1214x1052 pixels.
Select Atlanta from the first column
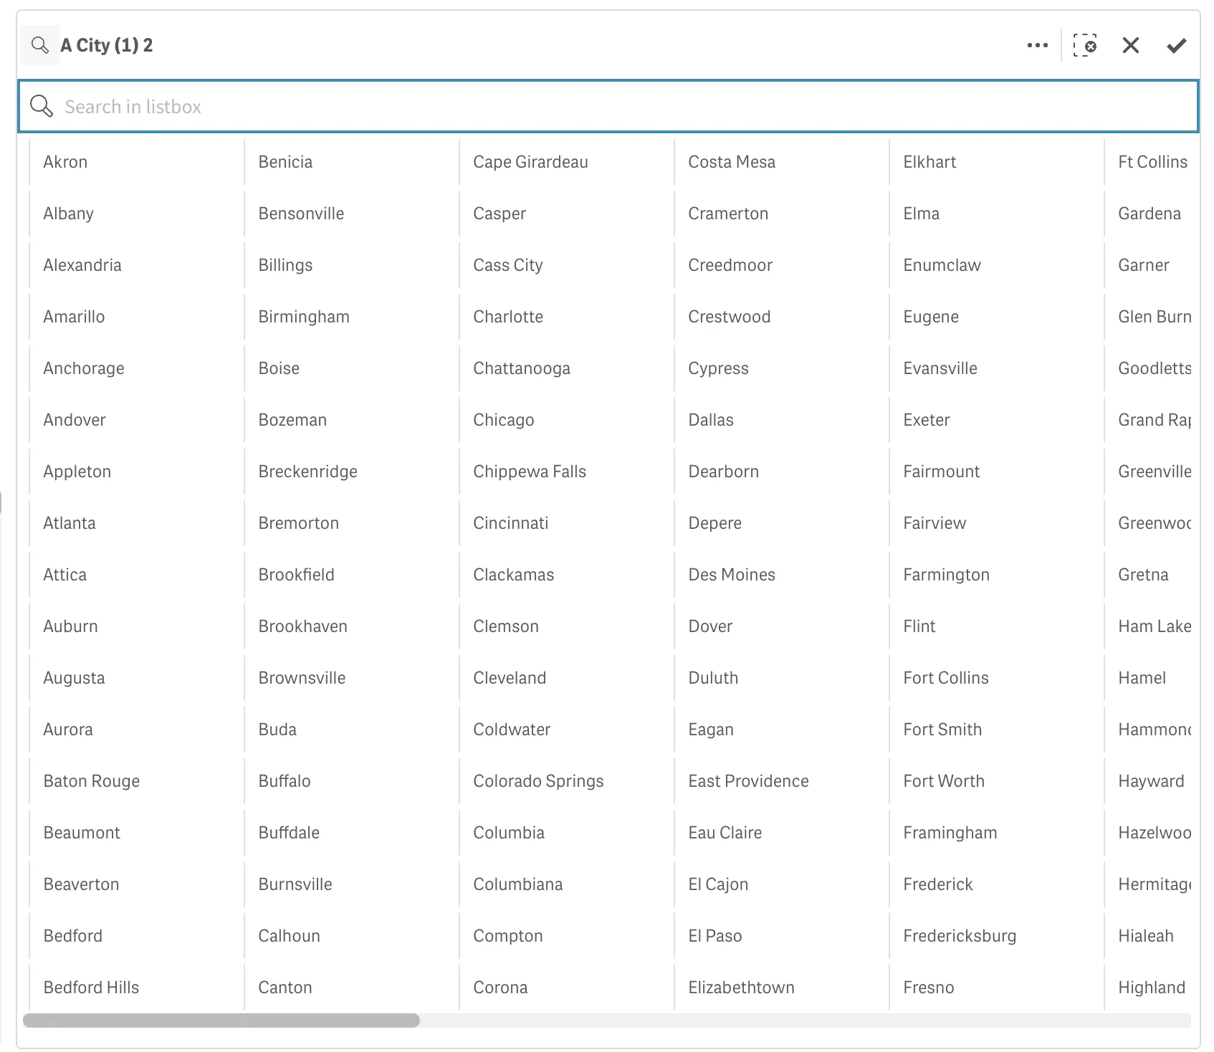(x=70, y=522)
